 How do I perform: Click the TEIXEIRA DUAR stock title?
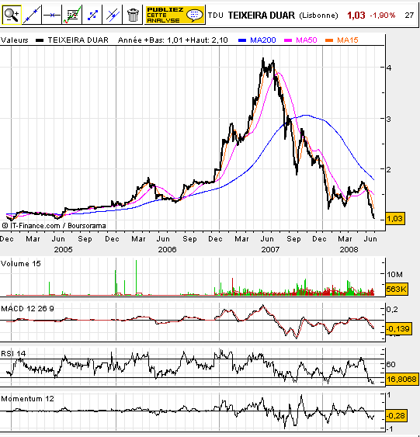tap(262, 15)
